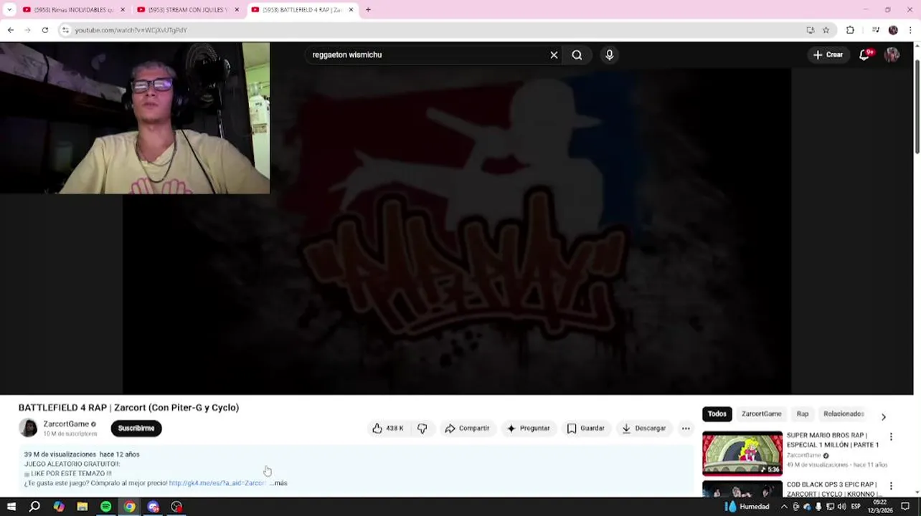Open the media controls icon in Chrome toolbar
This screenshot has width=921, height=516.
click(x=876, y=30)
